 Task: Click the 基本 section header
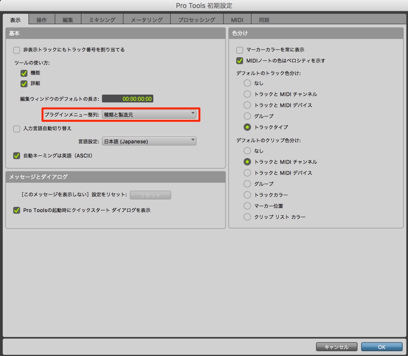[x=116, y=33]
